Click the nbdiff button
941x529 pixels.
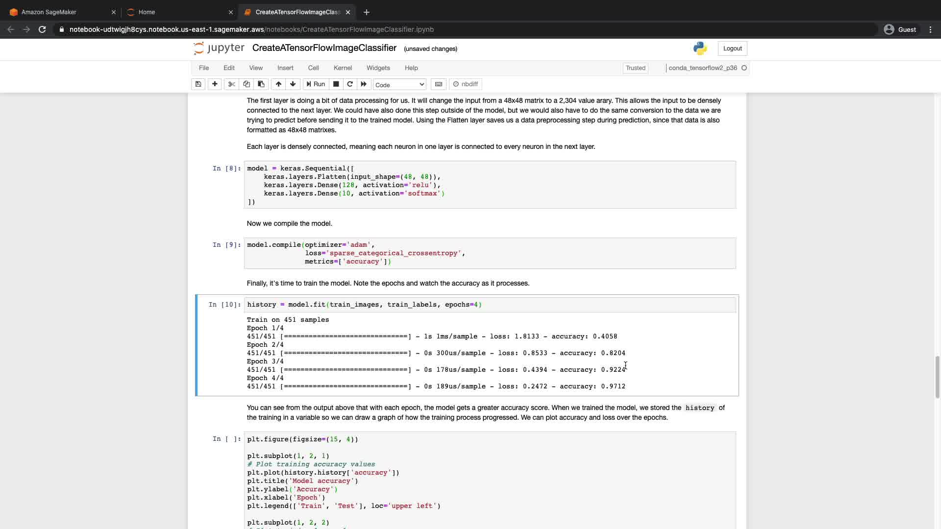click(466, 84)
